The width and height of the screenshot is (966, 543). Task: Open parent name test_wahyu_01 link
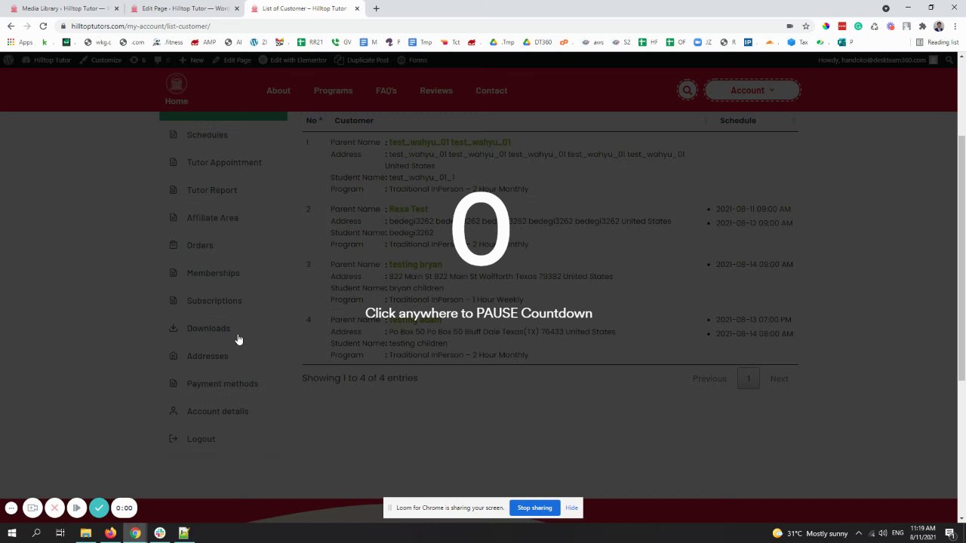click(450, 143)
